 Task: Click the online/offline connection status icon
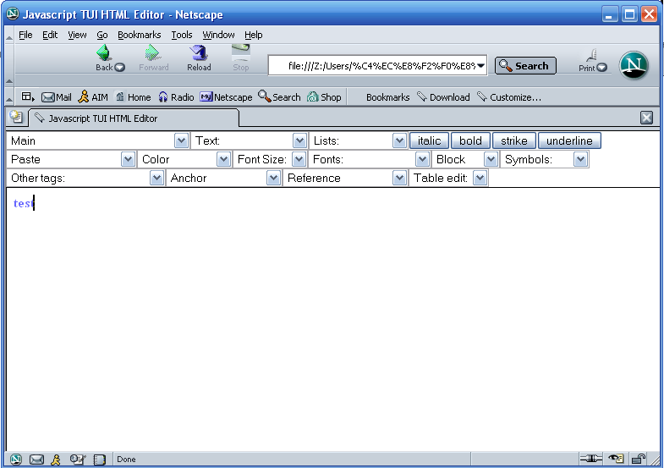point(590,458)
